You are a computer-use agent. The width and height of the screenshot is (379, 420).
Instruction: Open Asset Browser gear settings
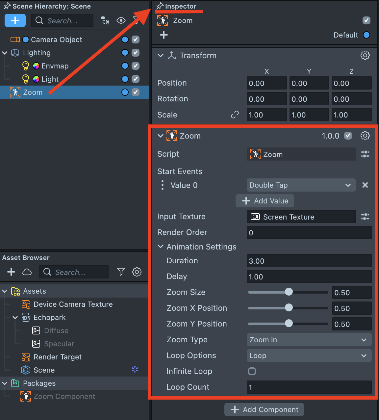point(137,272)
